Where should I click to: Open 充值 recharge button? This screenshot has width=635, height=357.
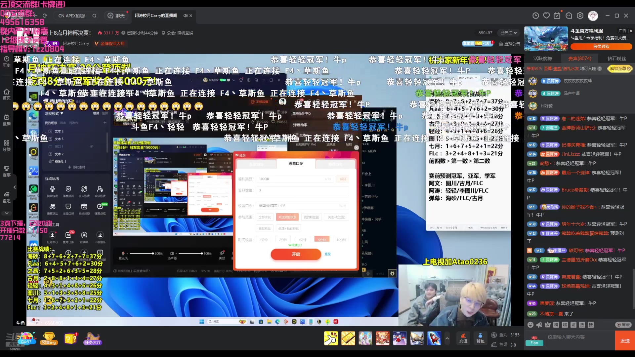pyautogui.click(x=463, y=338)
